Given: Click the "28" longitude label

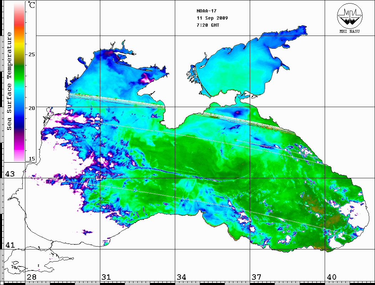Looking at the screenshot, I should tap(31, 277).
